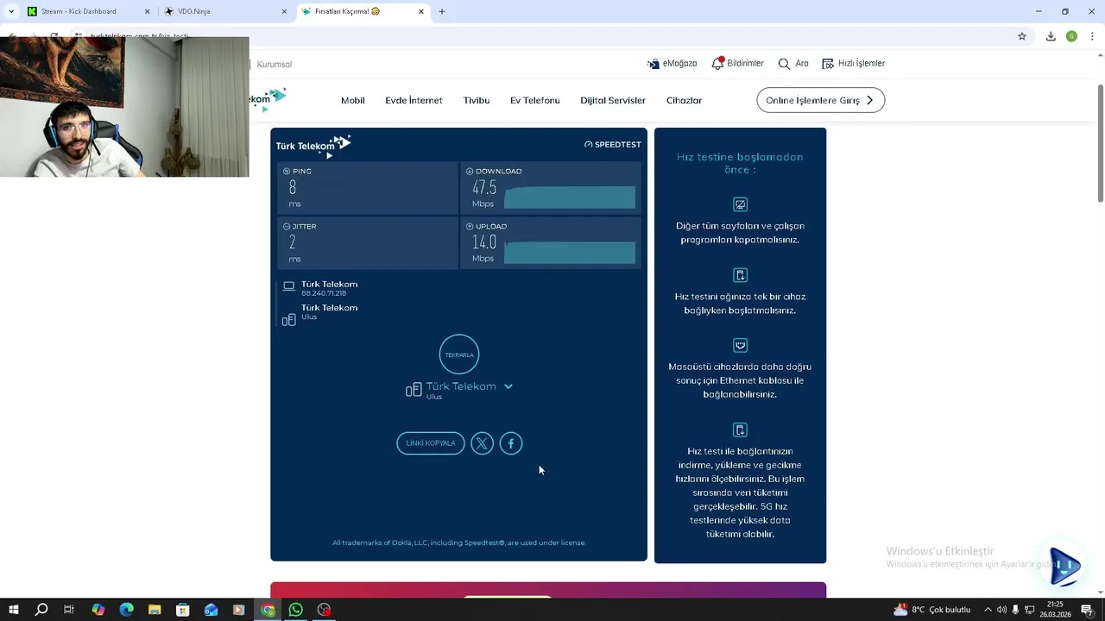Close the Fırsatları Kaçırma tab
This screenshot has width=1105, height=621.
coord(421,11)
